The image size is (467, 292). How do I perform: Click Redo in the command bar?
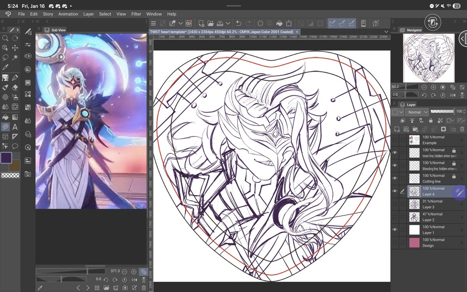[x=248, y=23]
